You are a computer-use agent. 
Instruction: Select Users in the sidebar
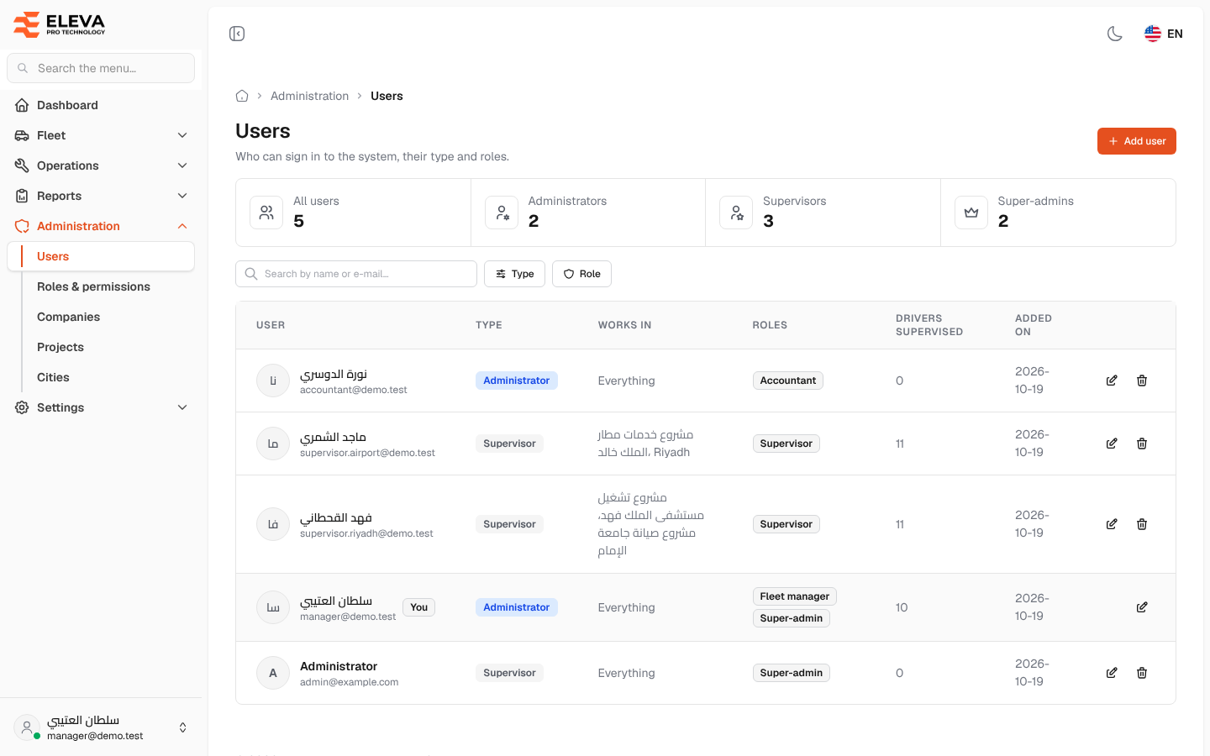101,256
